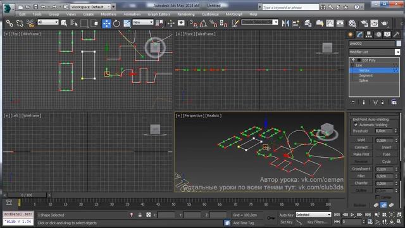Open the Modify tab in command panel

pos(359,35)
